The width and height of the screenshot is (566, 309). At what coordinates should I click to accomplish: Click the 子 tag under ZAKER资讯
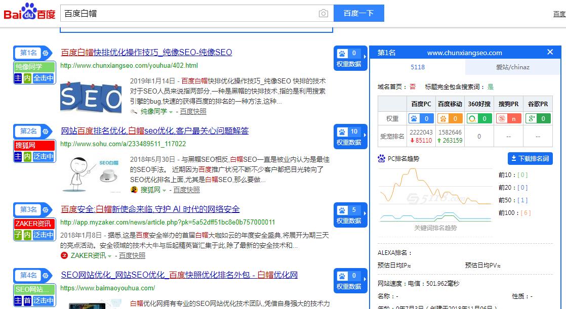point(18,235)
